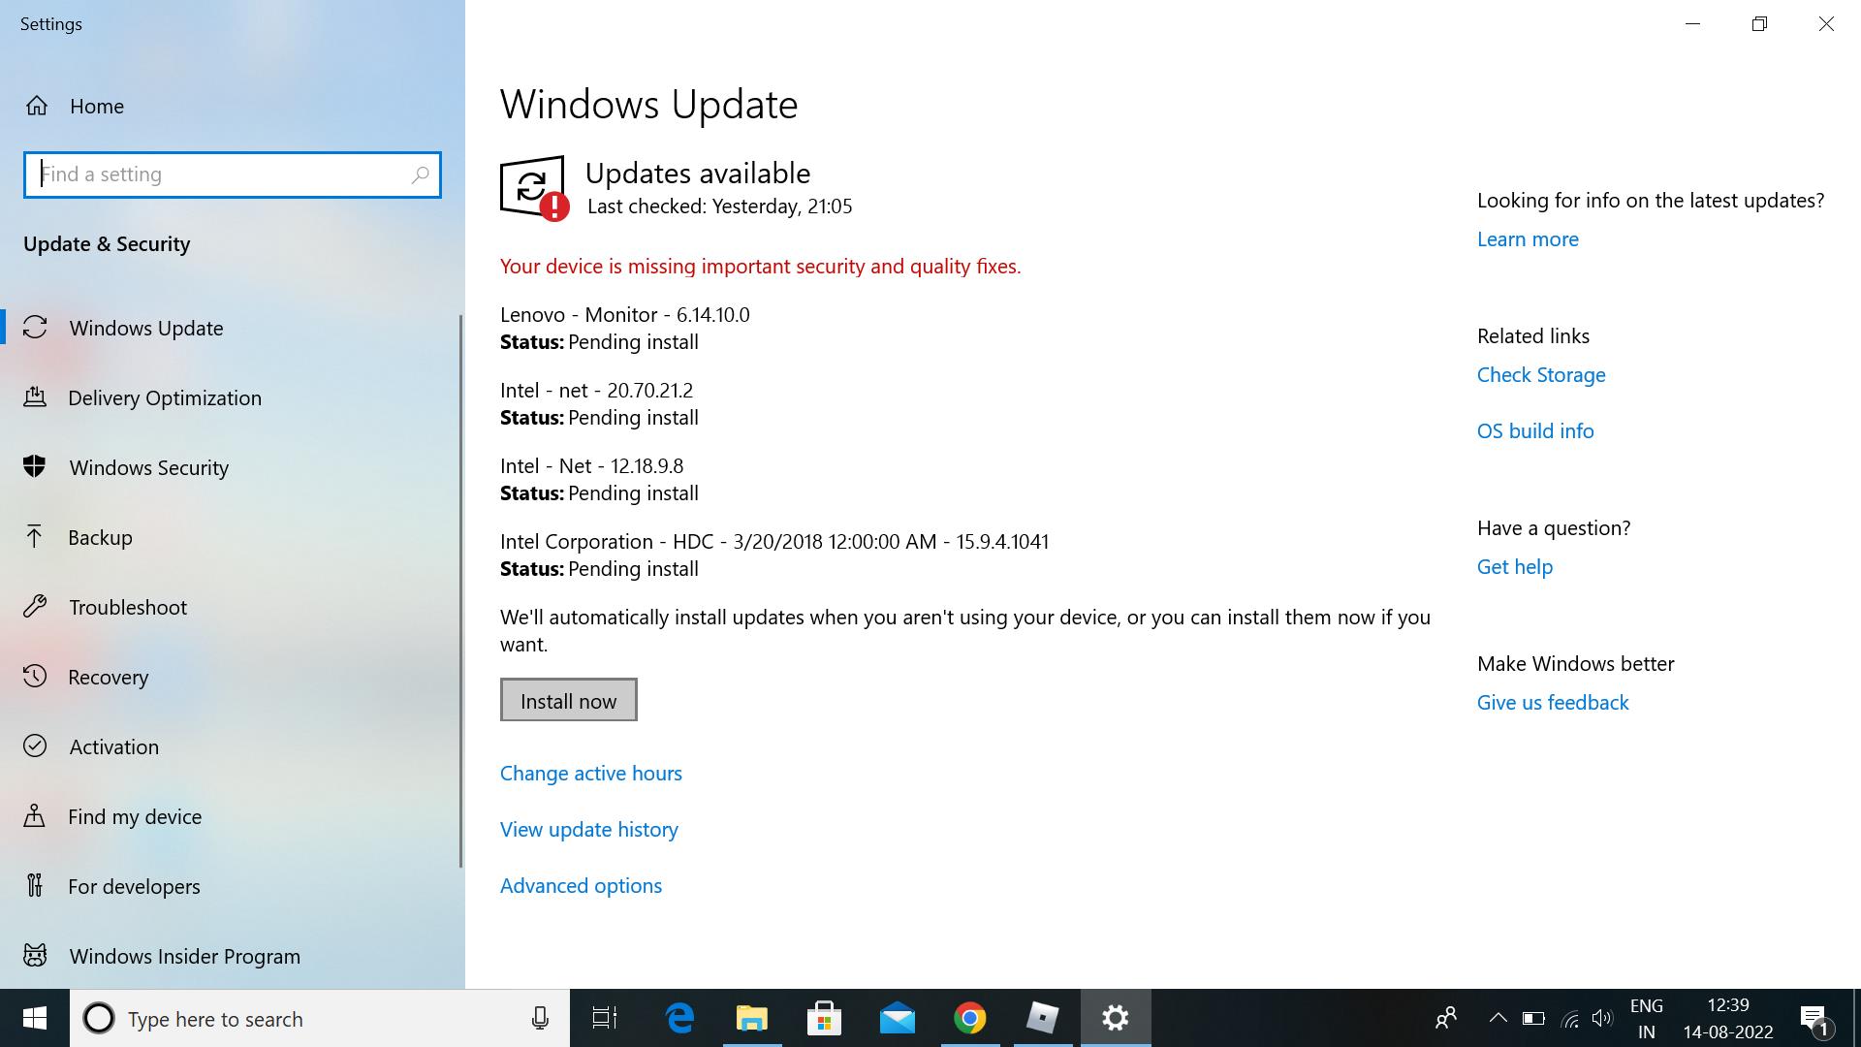Click the Delivery Optimization sidebar icon
The width and height of the screenshot is (1861, 1047).
(x=35, y=397)
